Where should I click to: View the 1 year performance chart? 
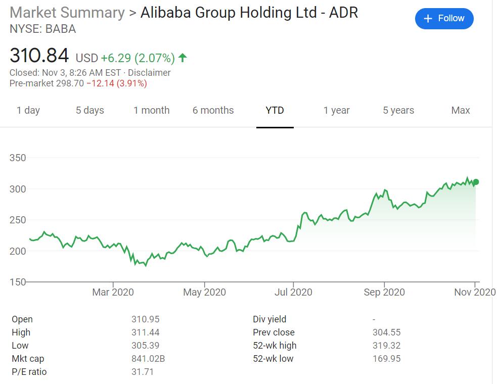336,110
